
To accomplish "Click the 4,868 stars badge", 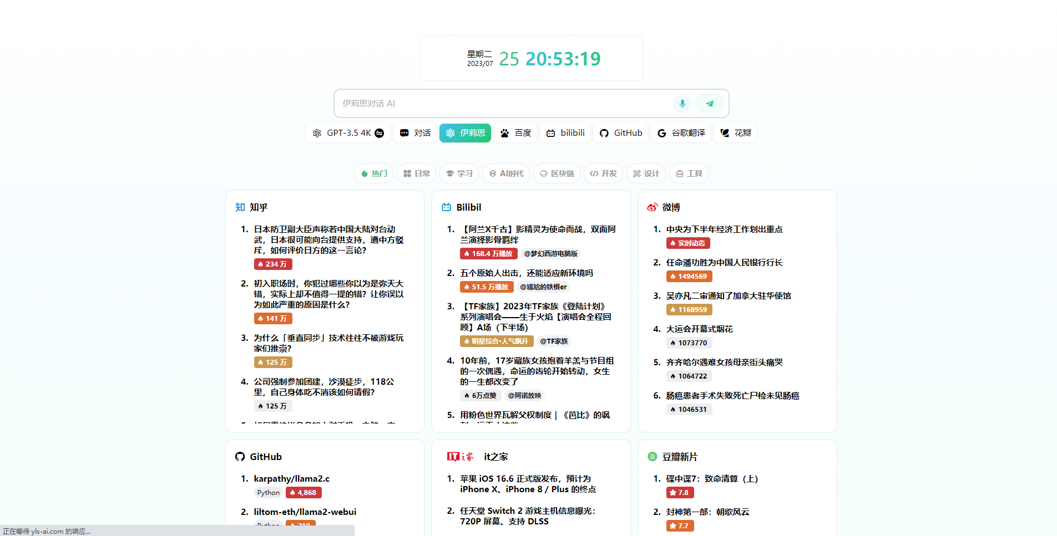I will (304, 492).
